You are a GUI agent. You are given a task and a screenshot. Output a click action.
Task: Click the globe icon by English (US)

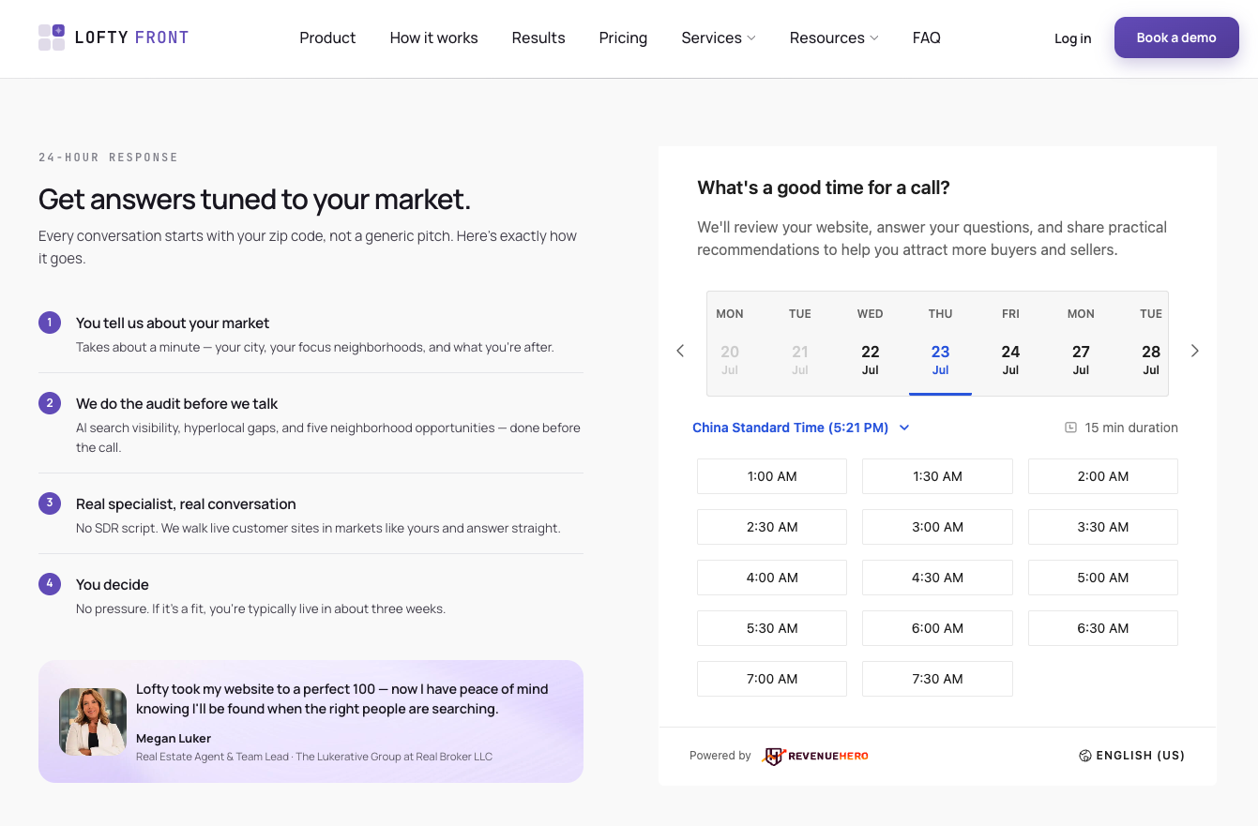tap(1085, 756)
